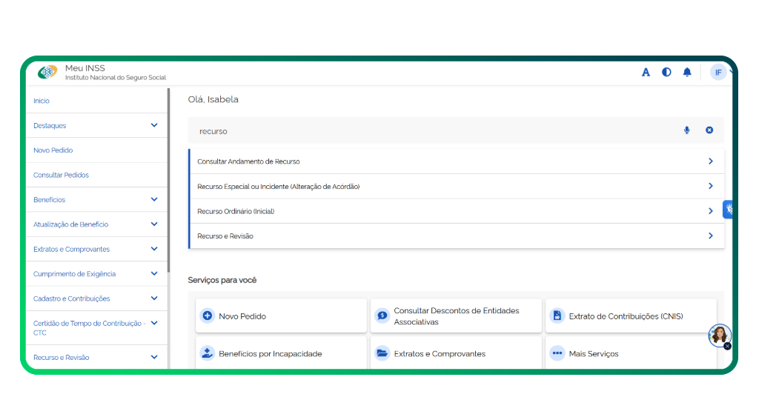
Task: Select Benefícios sidebar label
Action: coord(49,199)
